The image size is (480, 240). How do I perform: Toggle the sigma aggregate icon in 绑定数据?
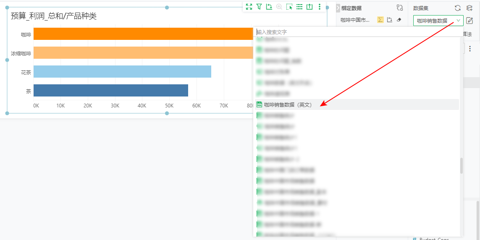380,20
